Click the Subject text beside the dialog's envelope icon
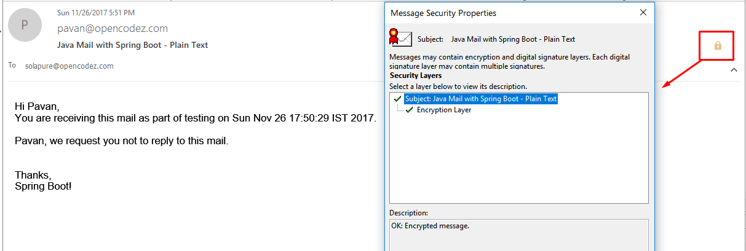This screenshot has width=746, height=251. click(496, 39)
